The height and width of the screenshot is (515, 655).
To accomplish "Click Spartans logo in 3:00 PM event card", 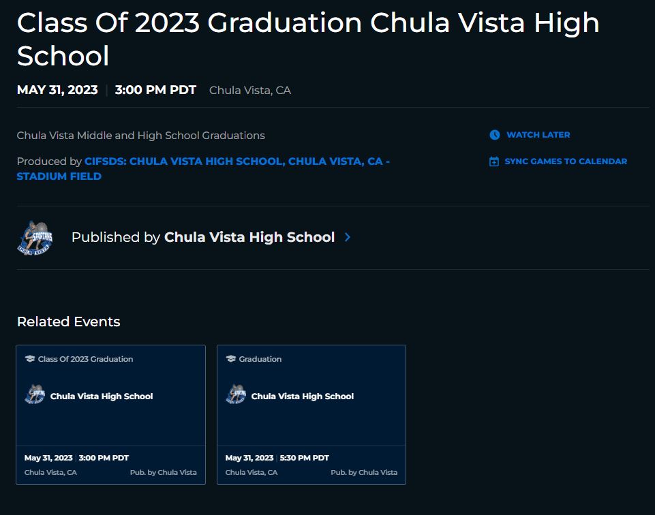I will [x=35, y=394].
